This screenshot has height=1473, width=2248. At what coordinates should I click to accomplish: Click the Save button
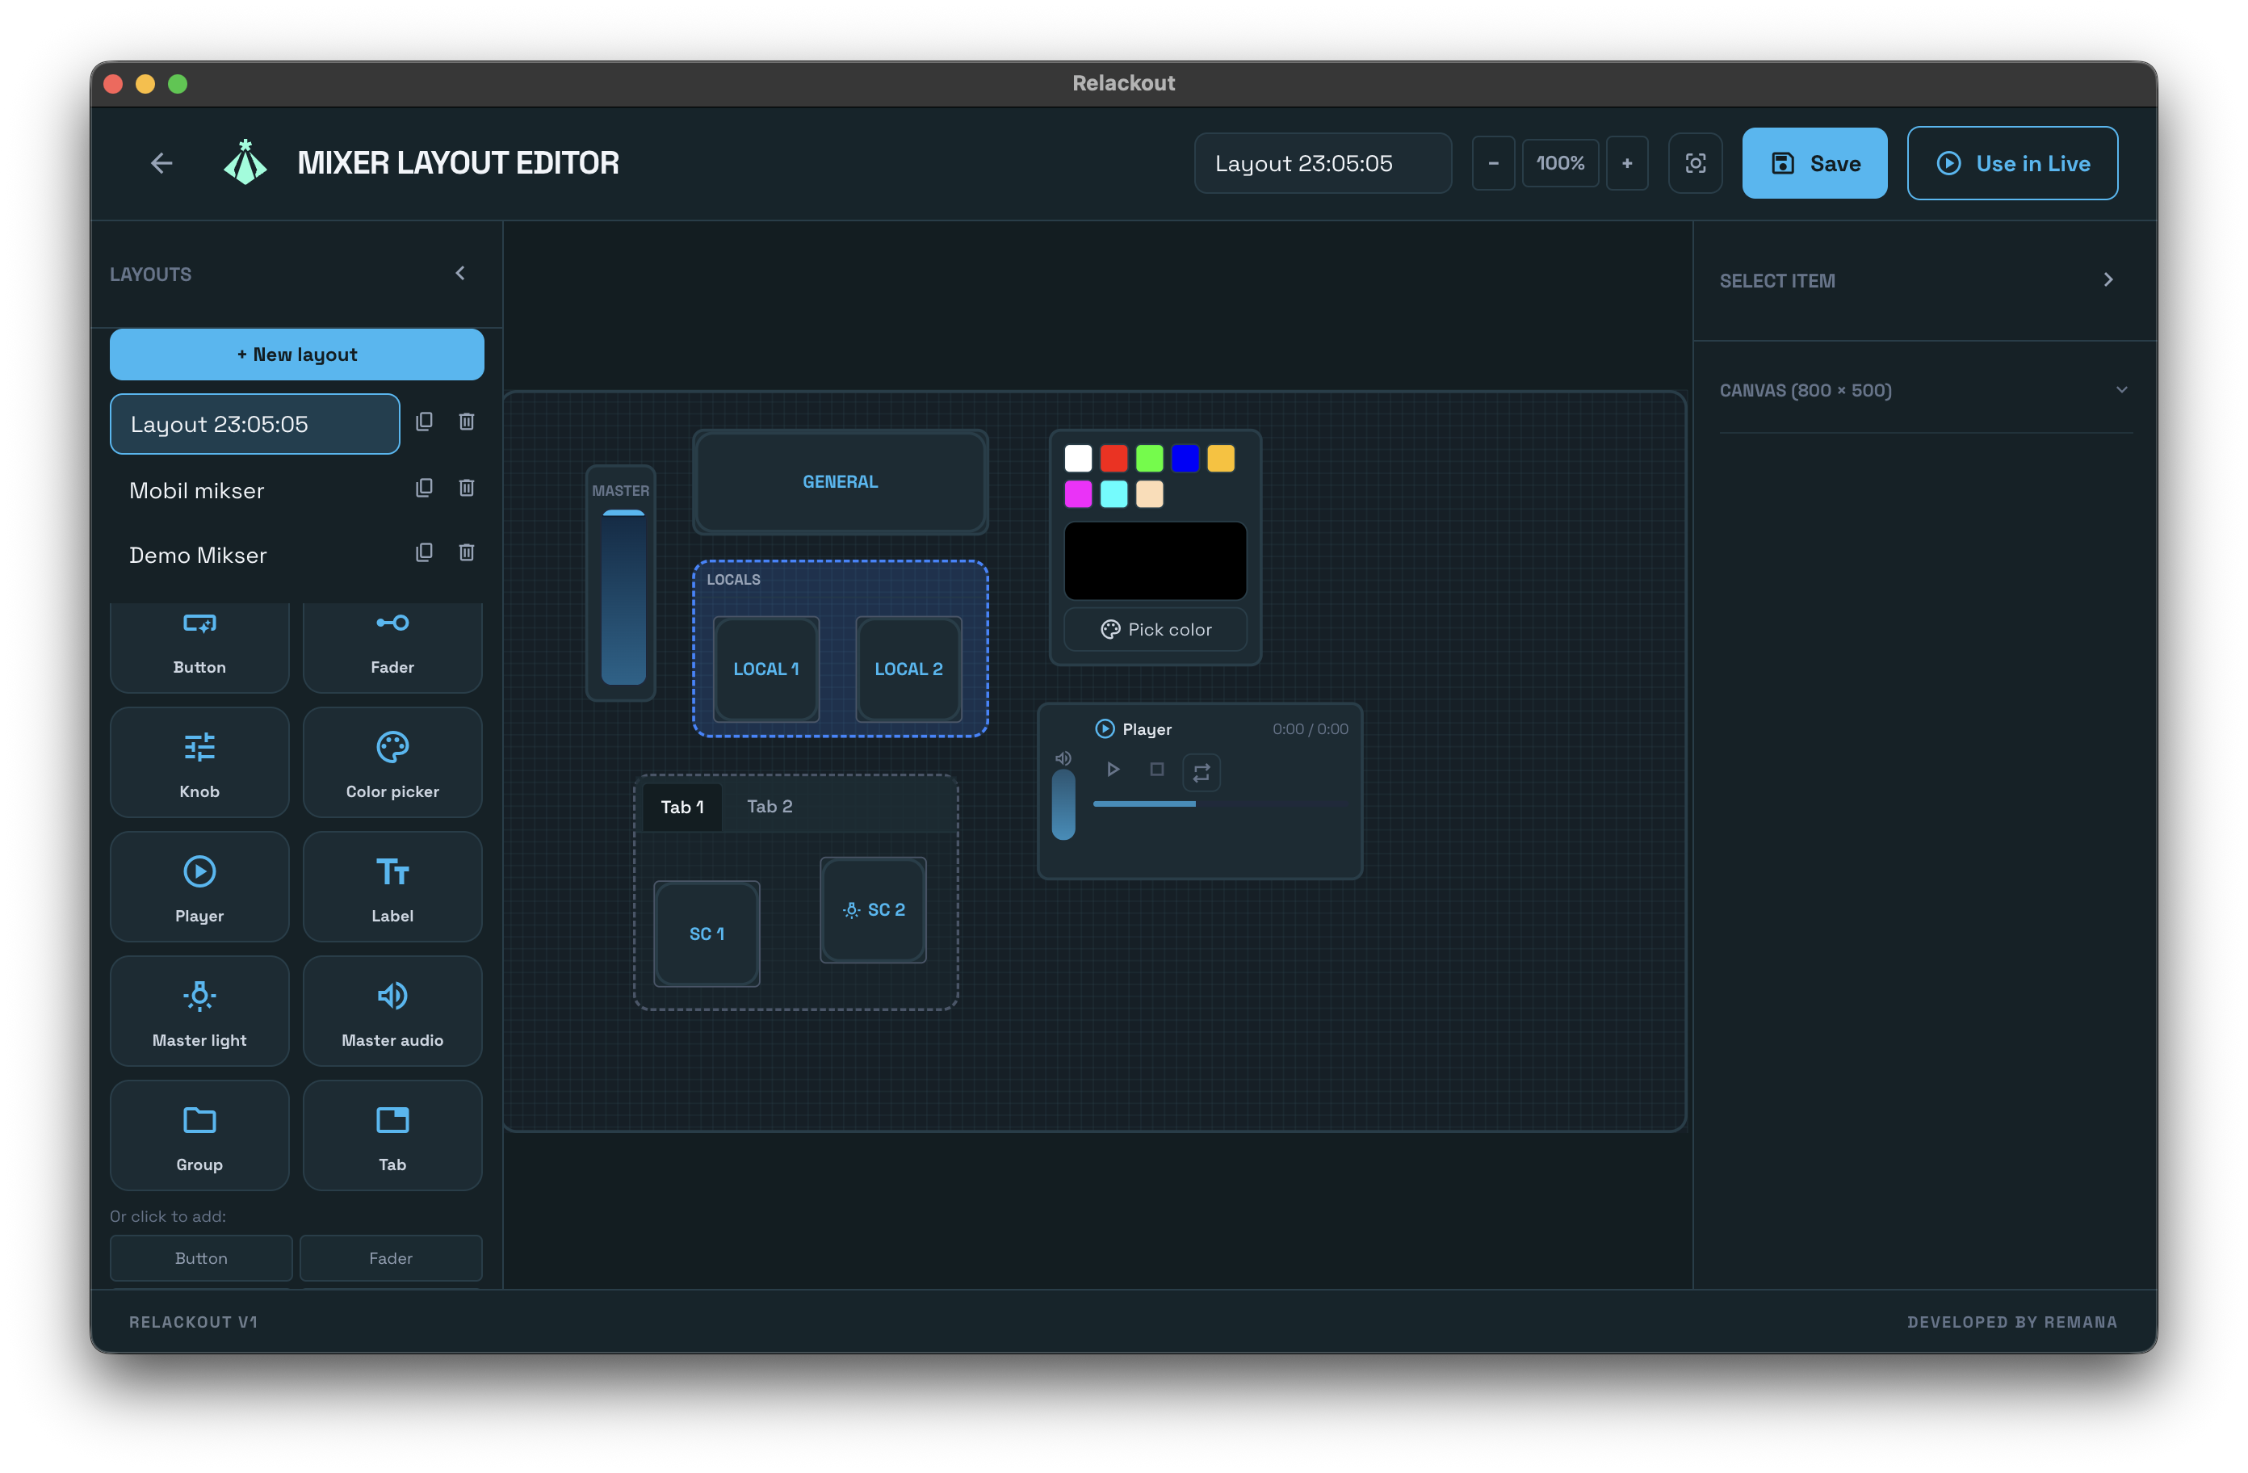pos(1814,163)
